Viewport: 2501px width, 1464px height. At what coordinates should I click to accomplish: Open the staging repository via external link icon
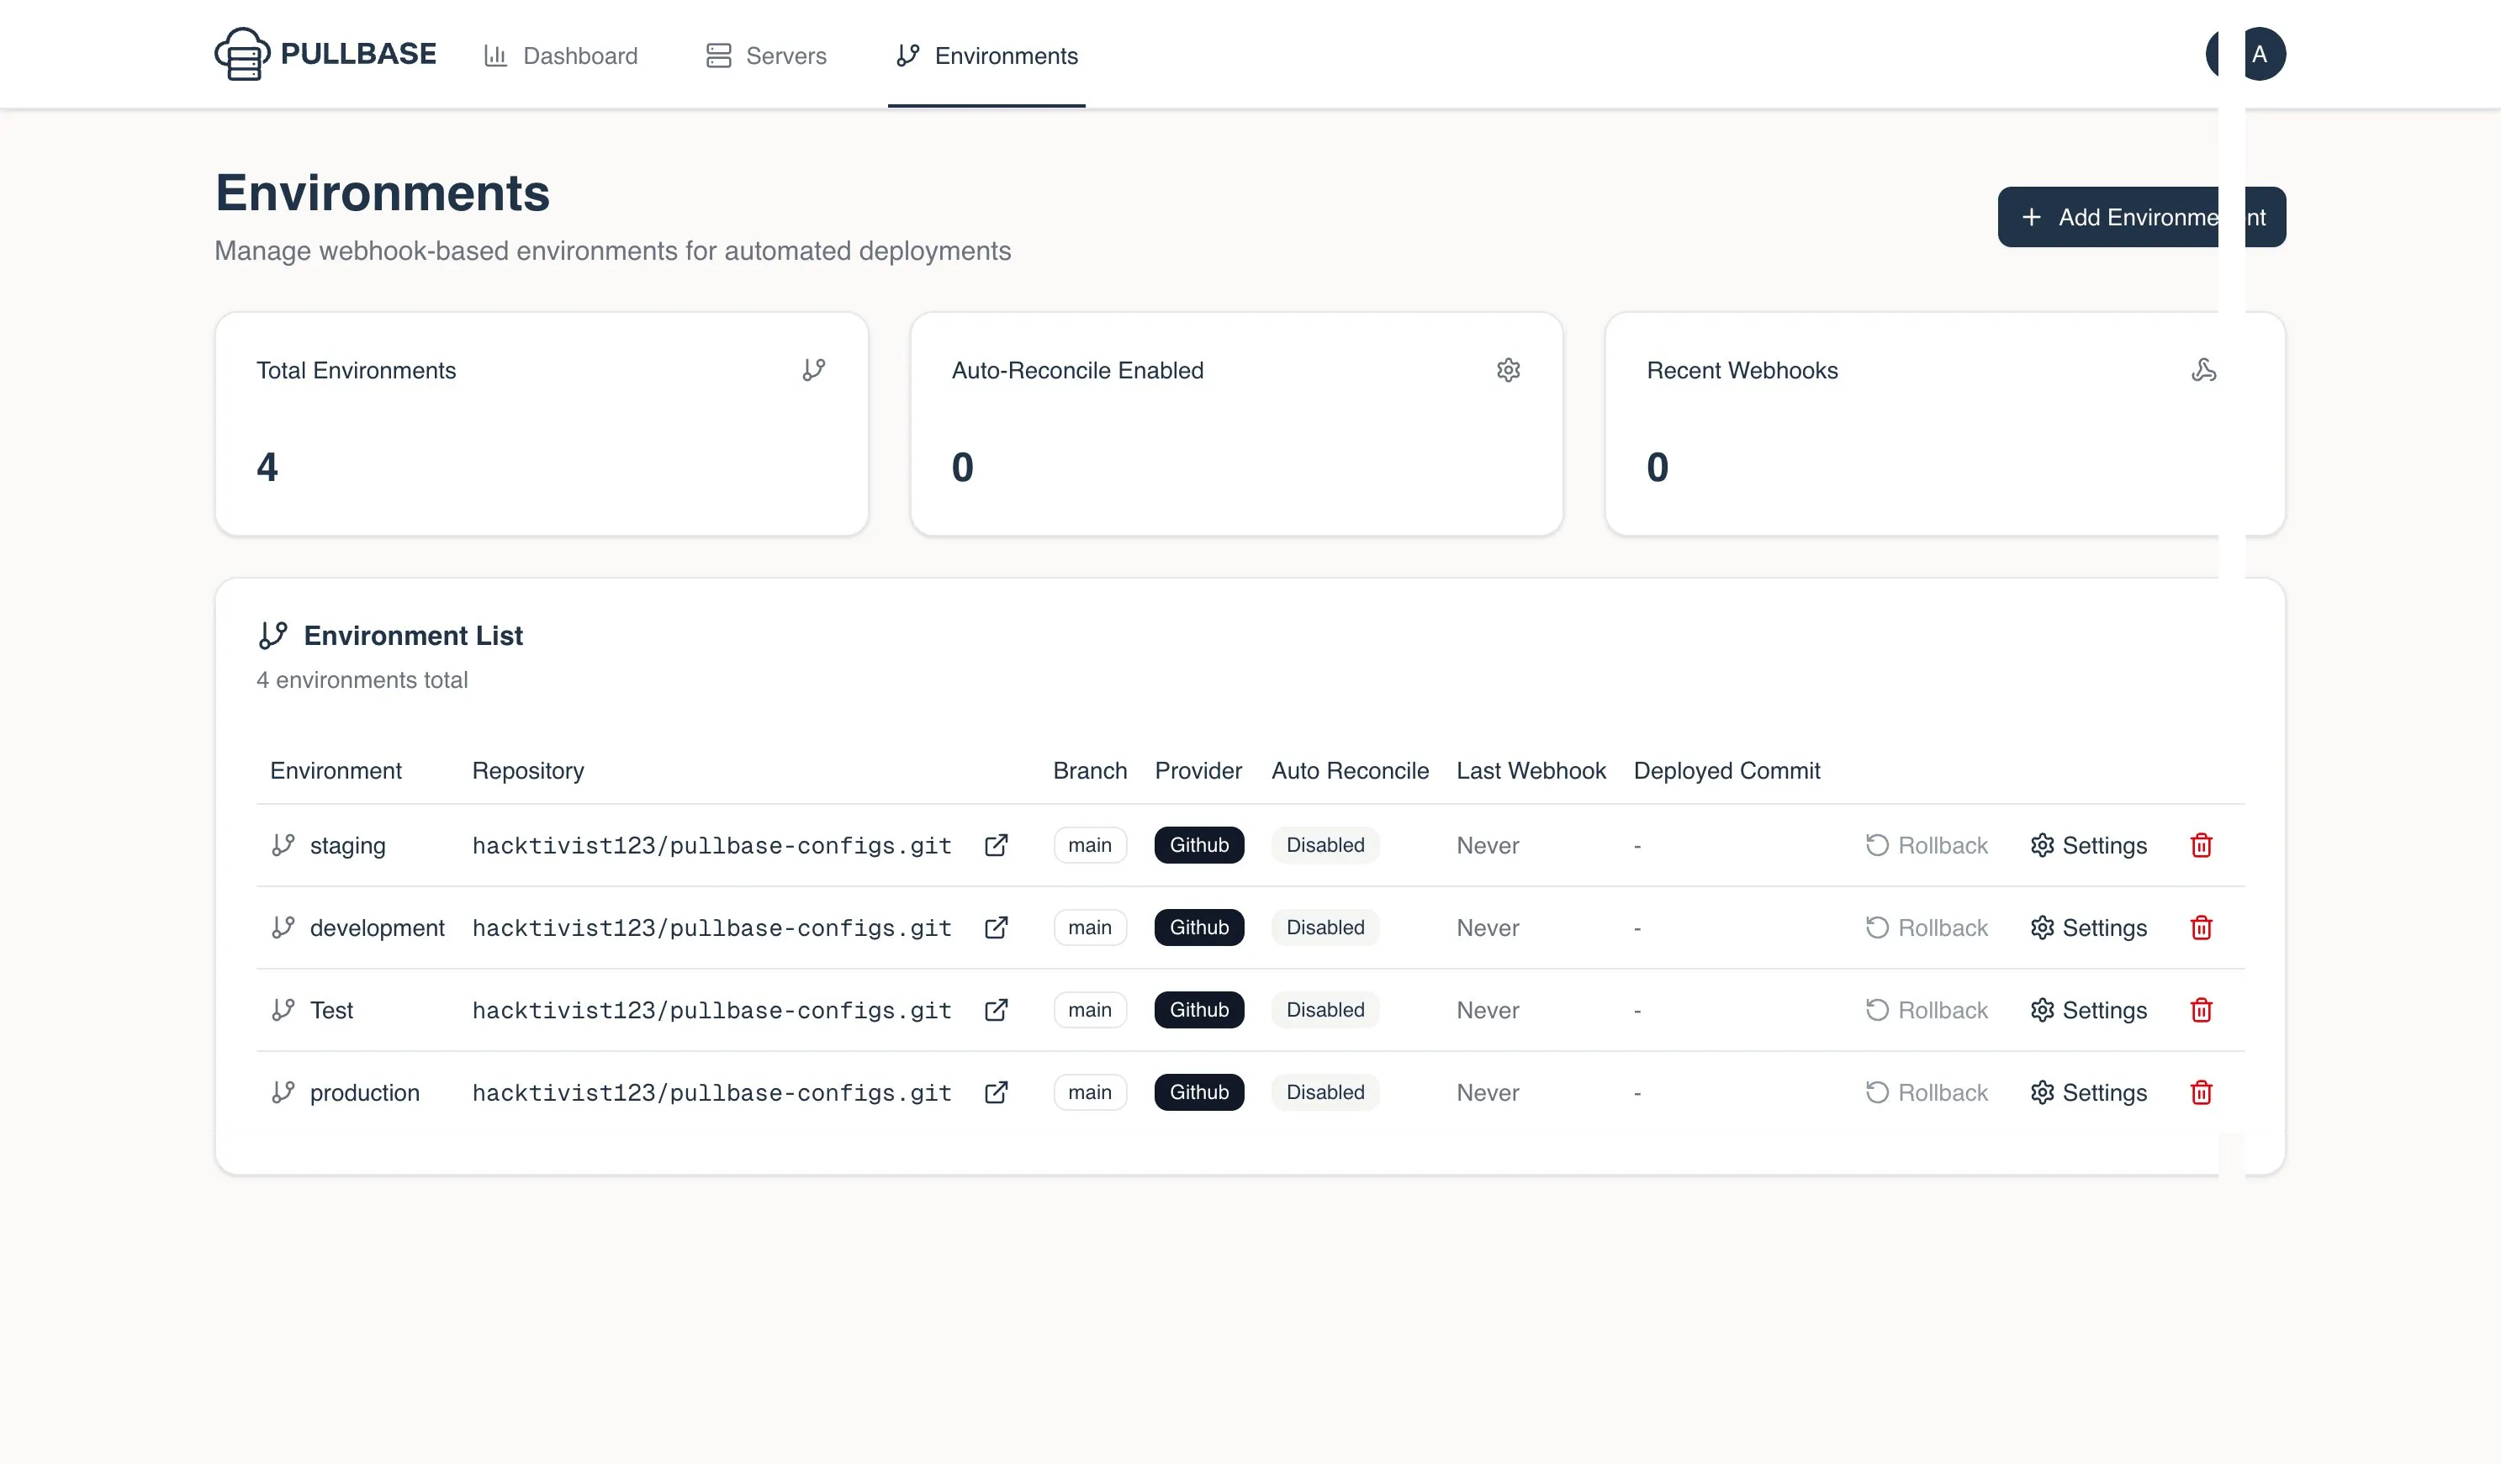tap(997, 844)
